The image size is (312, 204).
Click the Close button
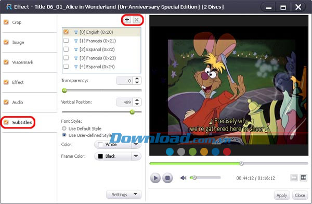pyautogui.click(x=300, y=196)
